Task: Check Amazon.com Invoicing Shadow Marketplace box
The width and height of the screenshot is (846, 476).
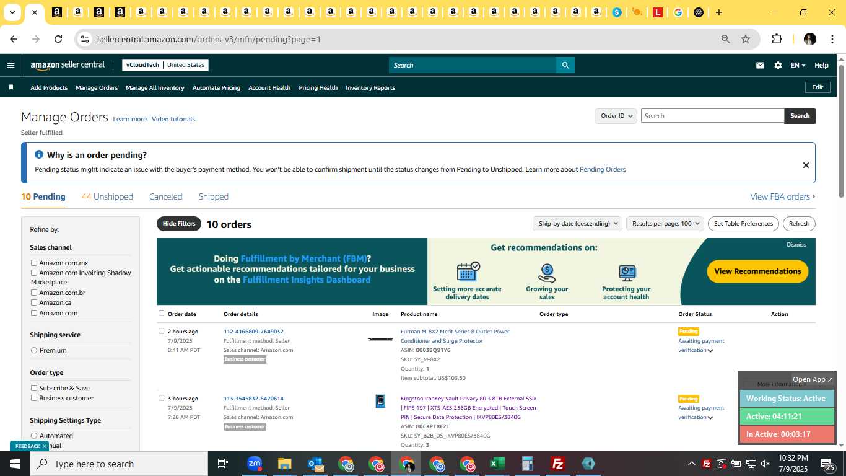Action: (x=34, y=273)
